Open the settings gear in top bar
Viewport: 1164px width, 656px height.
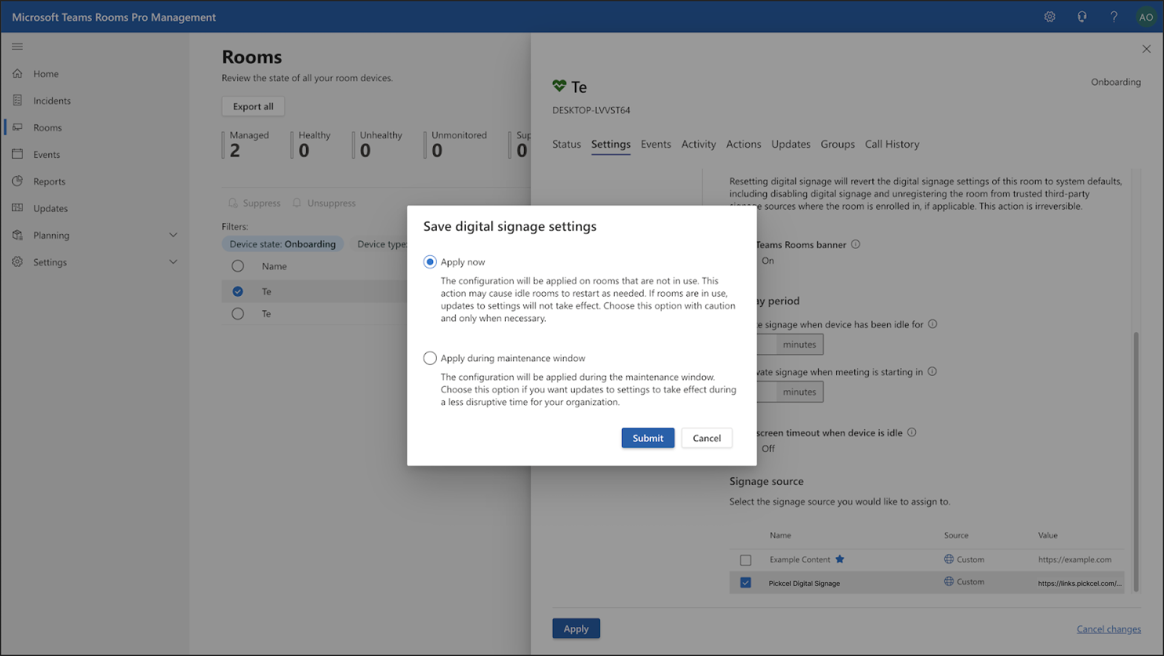(x=1050, y=17)
